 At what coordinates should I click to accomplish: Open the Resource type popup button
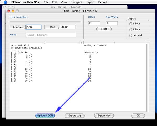coord(18,27)
